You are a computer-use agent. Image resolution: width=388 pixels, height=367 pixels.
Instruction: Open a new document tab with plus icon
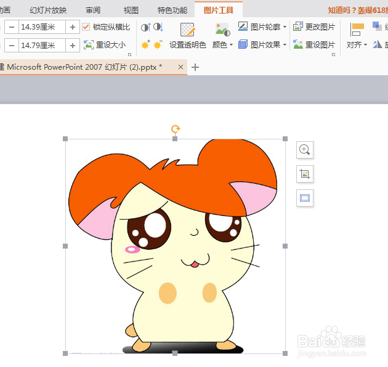pos(195,67)
